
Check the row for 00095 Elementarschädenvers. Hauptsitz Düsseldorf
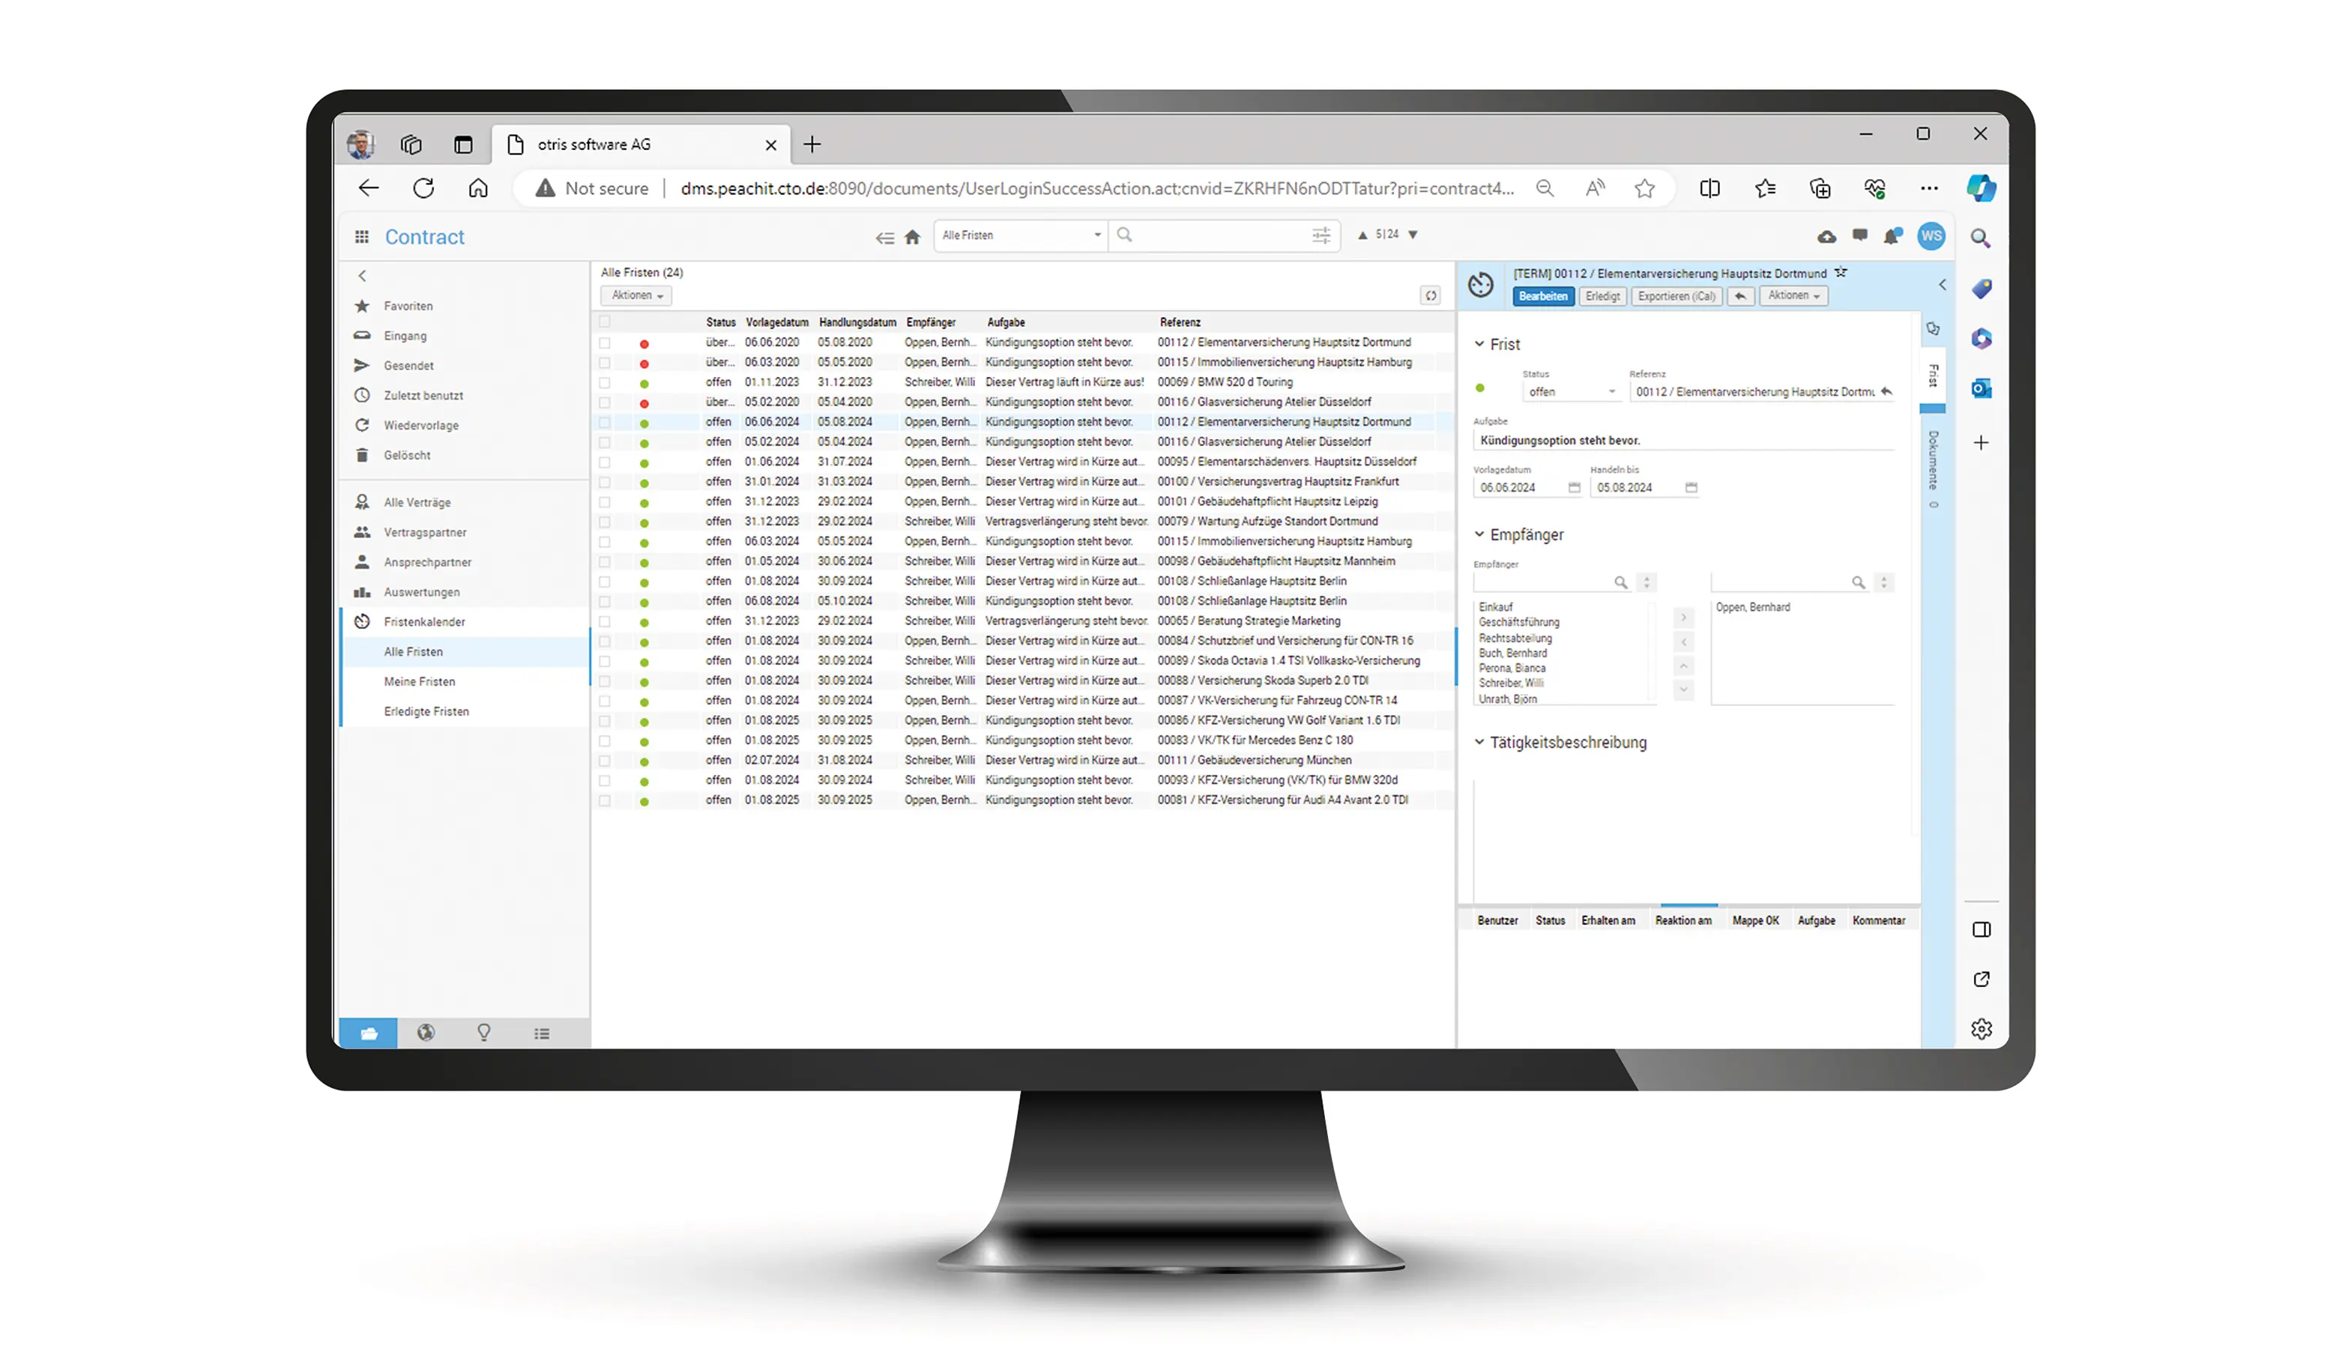pos(605,462)
